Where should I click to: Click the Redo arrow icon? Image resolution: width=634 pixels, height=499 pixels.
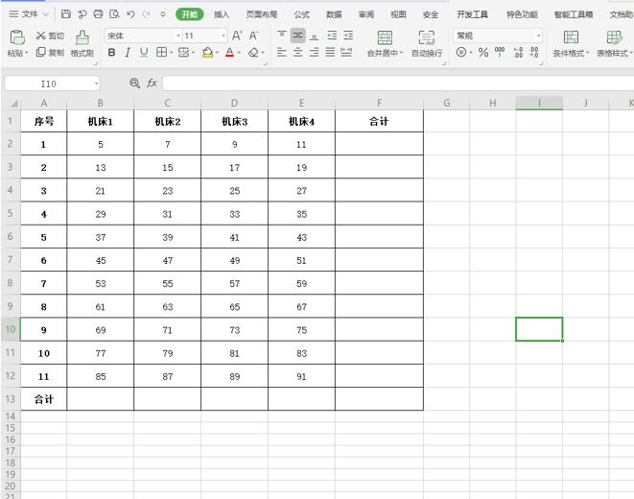point(146,14)
